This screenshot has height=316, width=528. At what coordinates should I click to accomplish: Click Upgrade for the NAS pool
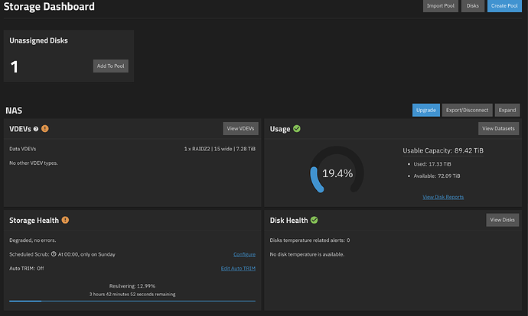(x=426, y=110)
